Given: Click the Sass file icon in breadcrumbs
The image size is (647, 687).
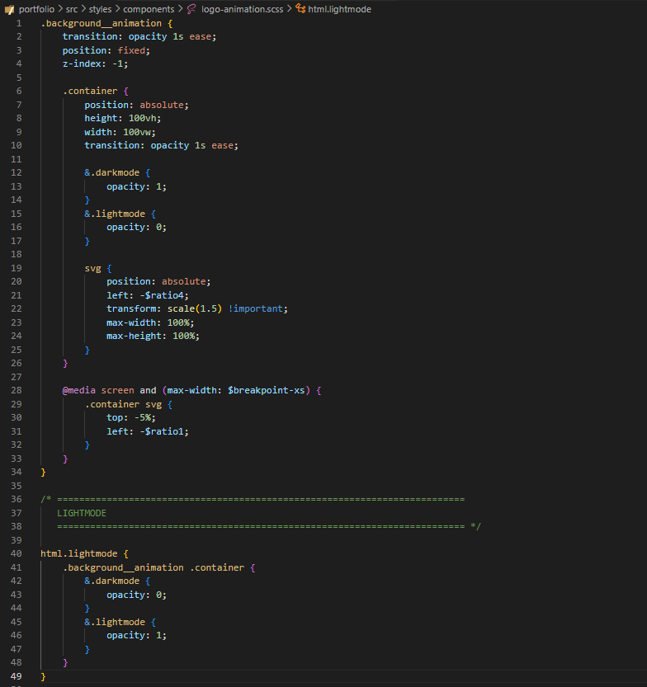Looking at the screenshot, I should 191,9.
